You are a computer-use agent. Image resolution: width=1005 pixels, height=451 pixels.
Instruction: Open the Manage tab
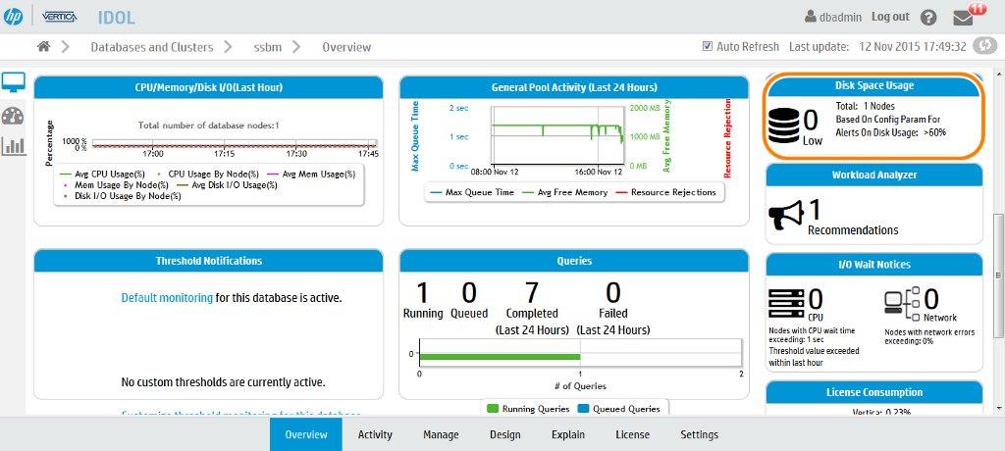point(441,434)
